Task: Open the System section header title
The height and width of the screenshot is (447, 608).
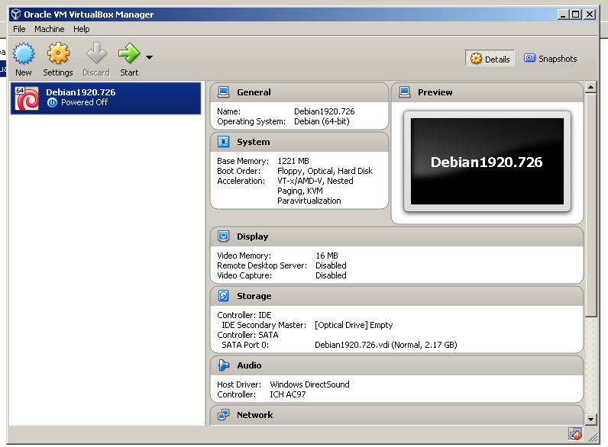Action: [x=254, y=142]
